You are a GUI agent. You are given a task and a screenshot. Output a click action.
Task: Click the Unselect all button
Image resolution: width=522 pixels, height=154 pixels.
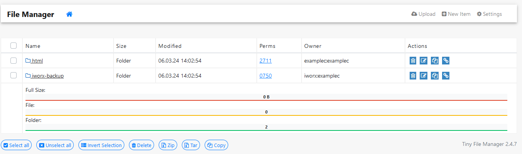click(x=55, y=145)
